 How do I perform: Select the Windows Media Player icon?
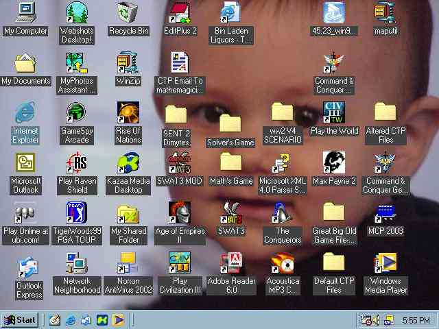(385, 264)
